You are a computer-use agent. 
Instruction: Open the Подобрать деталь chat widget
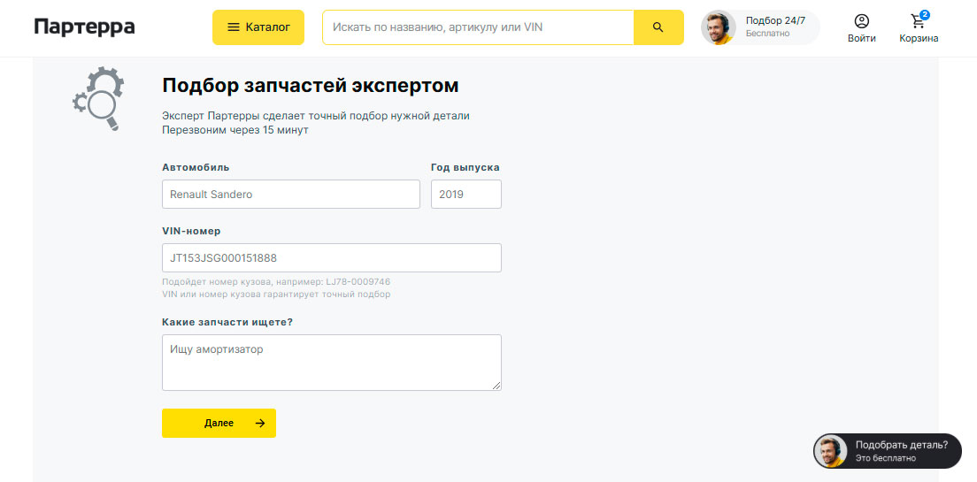click(x=888, y=451)
